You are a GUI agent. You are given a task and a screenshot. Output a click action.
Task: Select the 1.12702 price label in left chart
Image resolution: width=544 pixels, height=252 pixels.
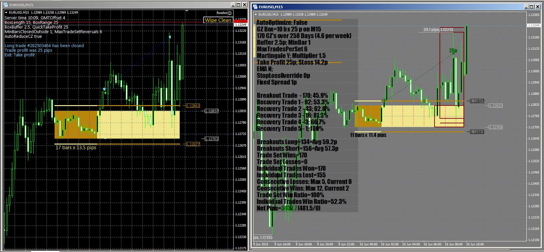pyautogui.click(x=212, y=139)
